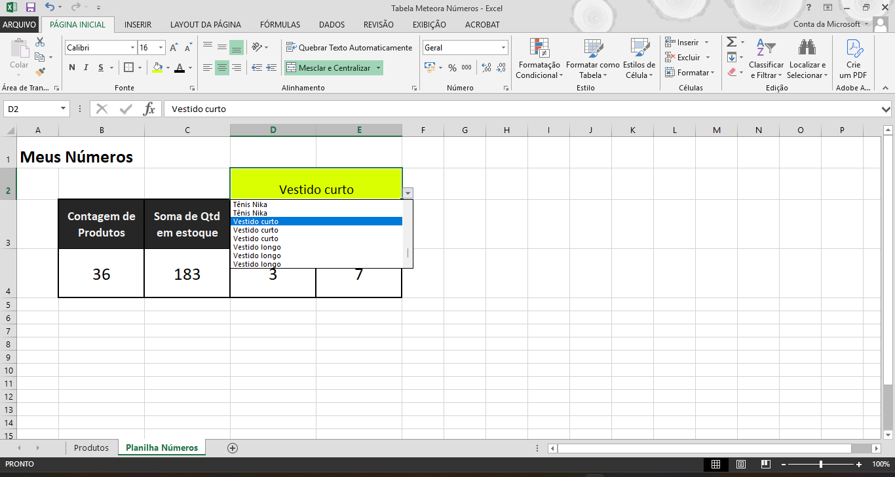Click the orientation text-rotate icon
This screenshot has width=895, height=477.
click(x=256, y=47)
